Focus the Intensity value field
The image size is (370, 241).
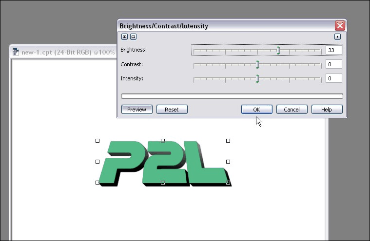[x=334, y=78]
